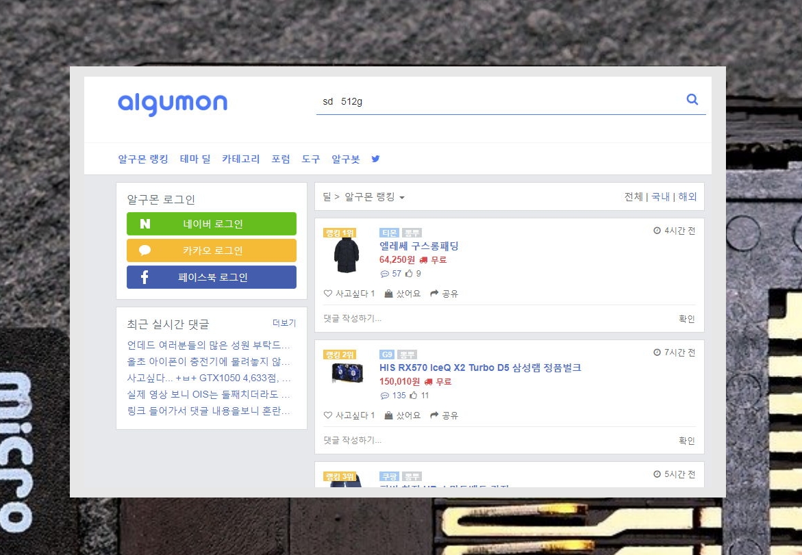The image size is (802, 555).
Task: Select the 전체 filter
Action: (x=634, y=197)
